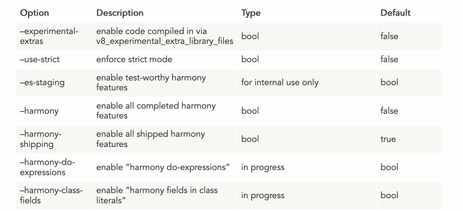Click the Default column header

(395, 13)
